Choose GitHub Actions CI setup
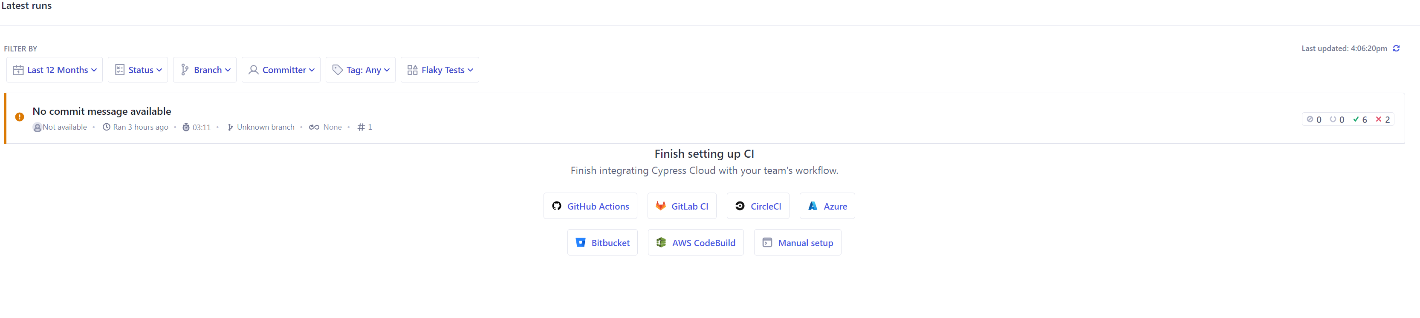The width and height of the screenshot is (1420, 318). click(590, 206)
